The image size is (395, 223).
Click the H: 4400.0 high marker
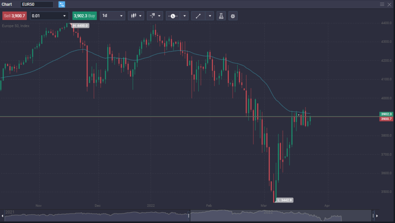pyautogui.click(x=81, y=26)
